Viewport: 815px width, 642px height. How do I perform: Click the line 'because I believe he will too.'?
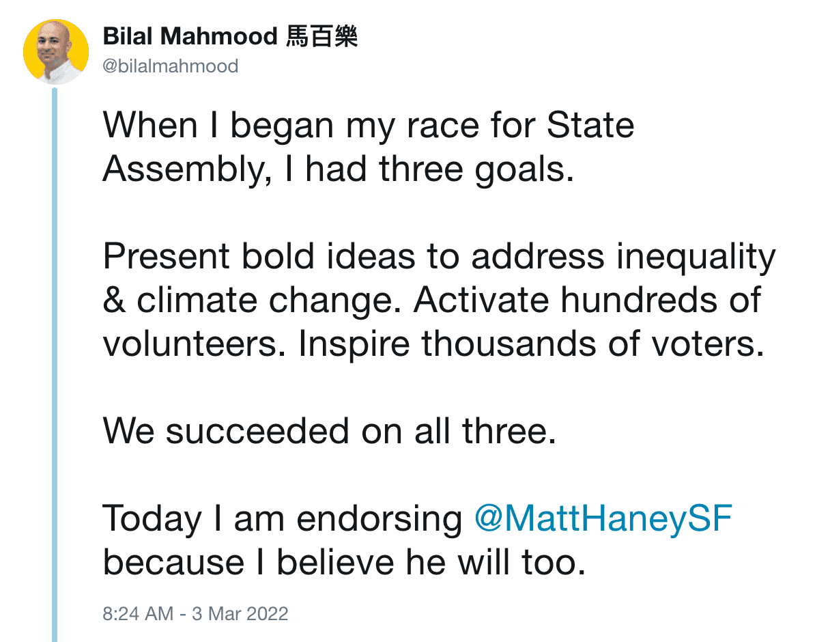point(345,563)
